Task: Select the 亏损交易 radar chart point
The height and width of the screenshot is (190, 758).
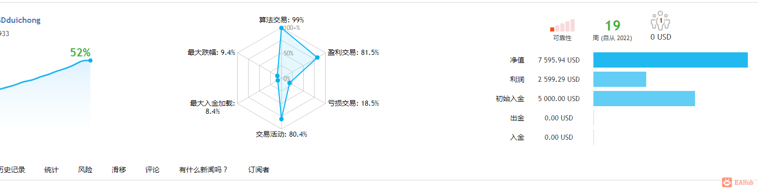Action: coord(290,83)
